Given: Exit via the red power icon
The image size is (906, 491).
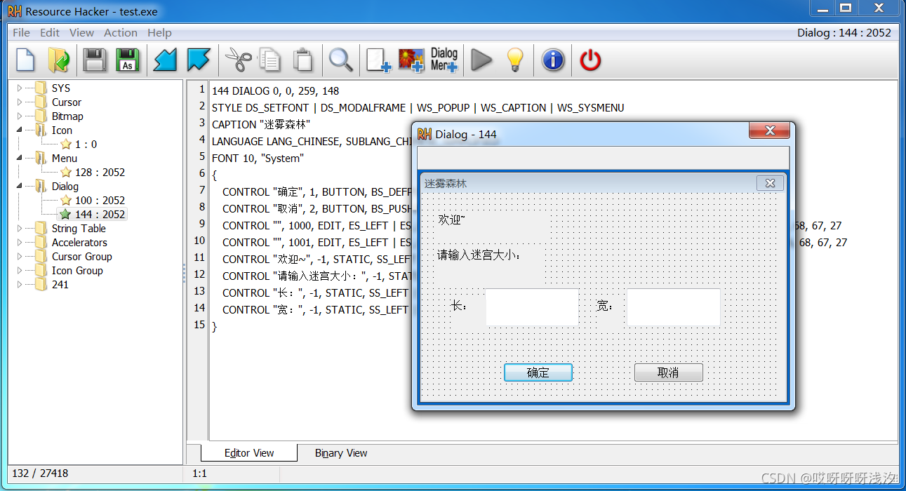Looking at the screenshot, I should (589, 60).
